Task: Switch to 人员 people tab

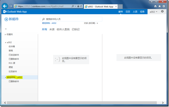Action: tap(135, 12)
